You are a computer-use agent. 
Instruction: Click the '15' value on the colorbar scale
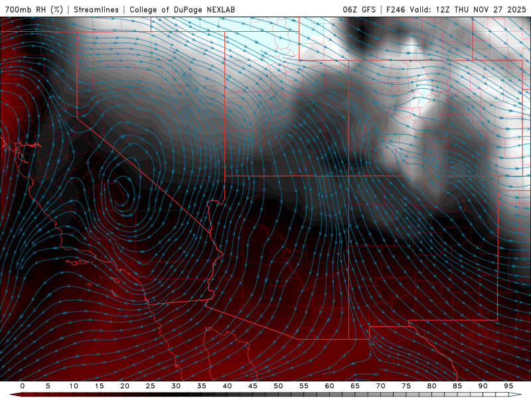click(99, 386)
